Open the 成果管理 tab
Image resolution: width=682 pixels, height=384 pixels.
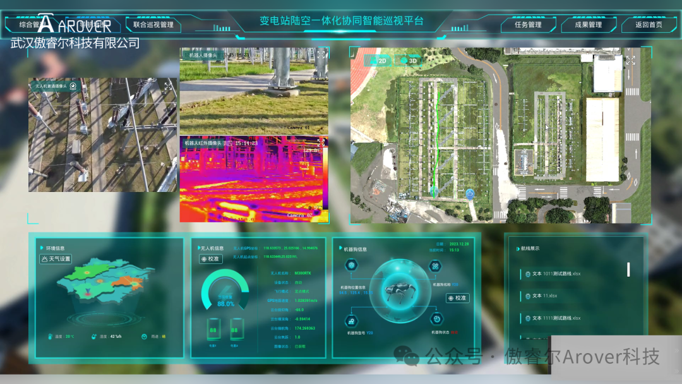588,25
